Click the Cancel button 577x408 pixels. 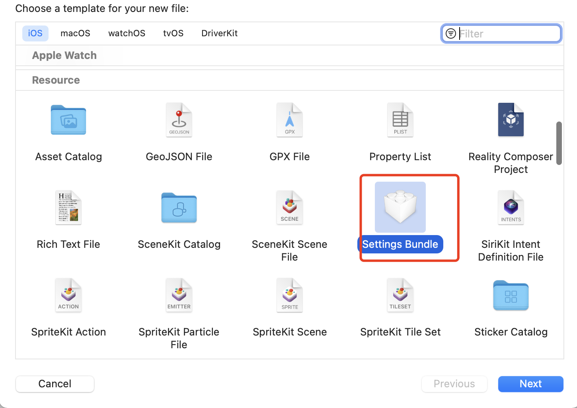[x=55, y=384]
